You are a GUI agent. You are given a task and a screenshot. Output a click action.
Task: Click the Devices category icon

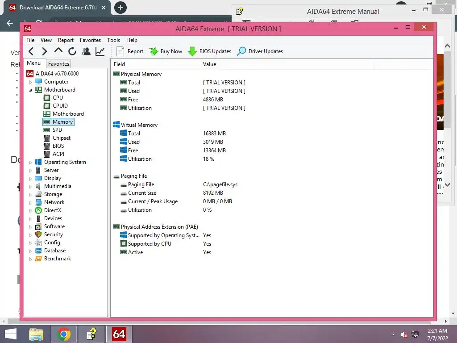38,218
